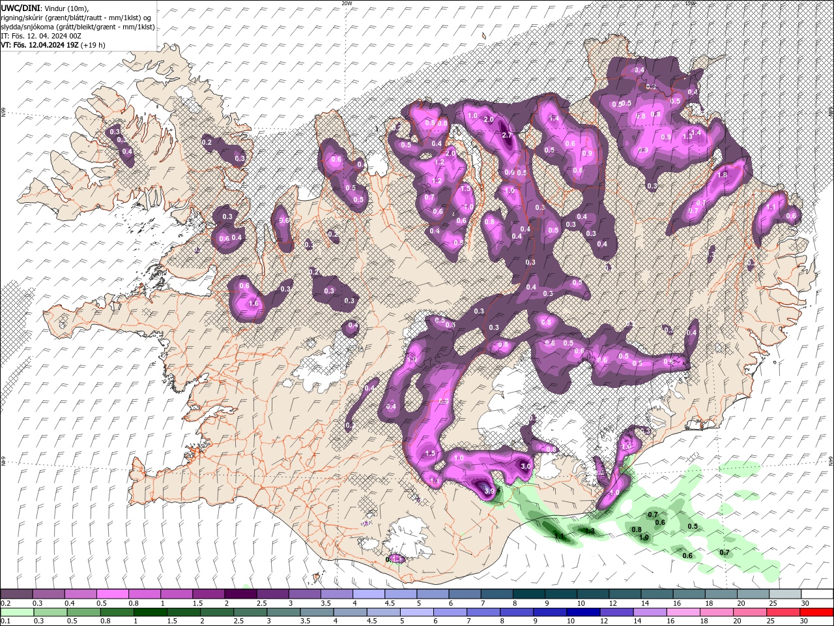Screen dimensions: 834x626
Task: Click the 20W longitude label
Action: 347,3
